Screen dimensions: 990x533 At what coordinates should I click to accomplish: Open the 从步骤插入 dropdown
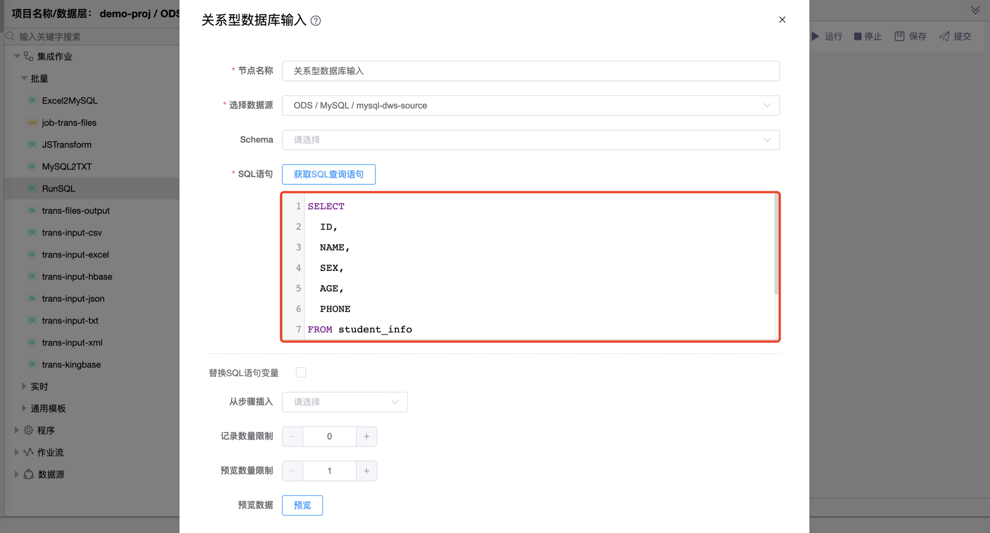tap(345, 402)
